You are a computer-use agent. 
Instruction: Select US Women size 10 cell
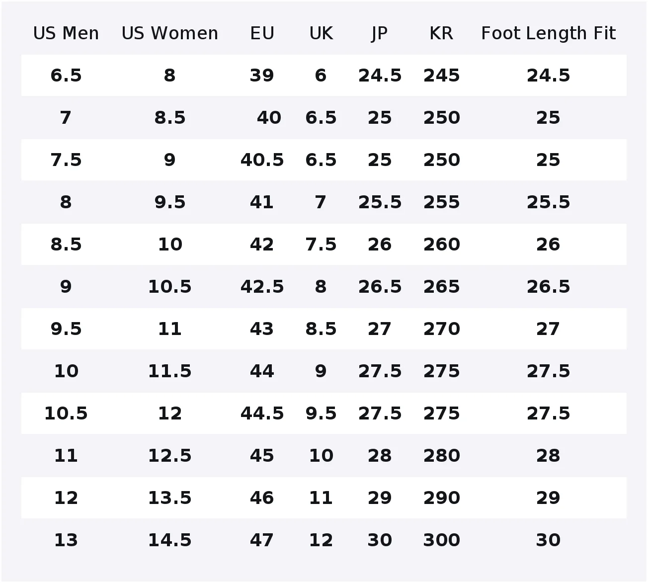tap(169, 245)
